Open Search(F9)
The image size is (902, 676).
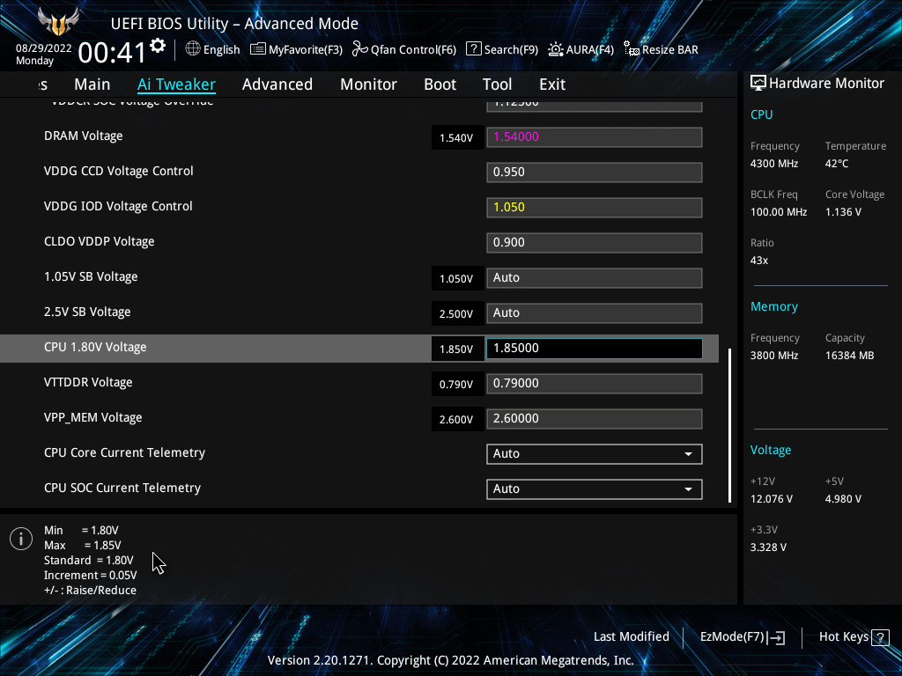[502, 49]
